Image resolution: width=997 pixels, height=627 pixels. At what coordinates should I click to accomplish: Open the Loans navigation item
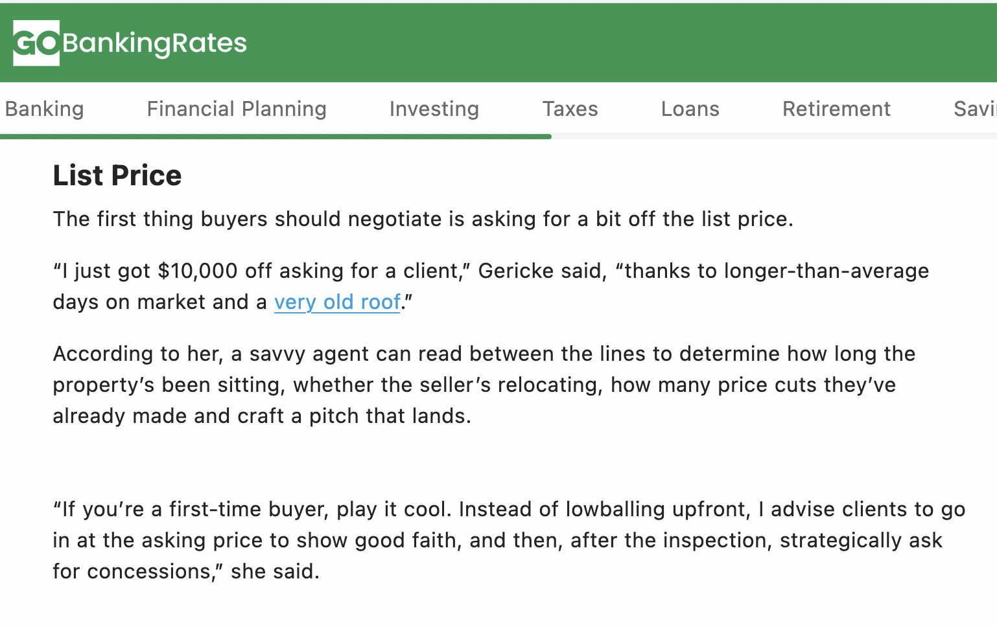(x=690, y=109)
